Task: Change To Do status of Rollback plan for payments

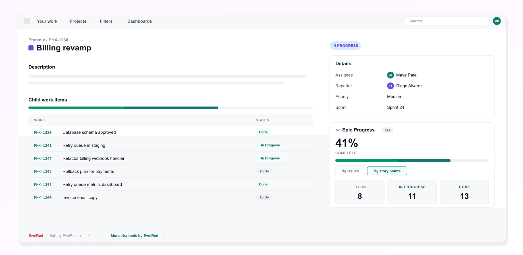Action: [264, 171]
